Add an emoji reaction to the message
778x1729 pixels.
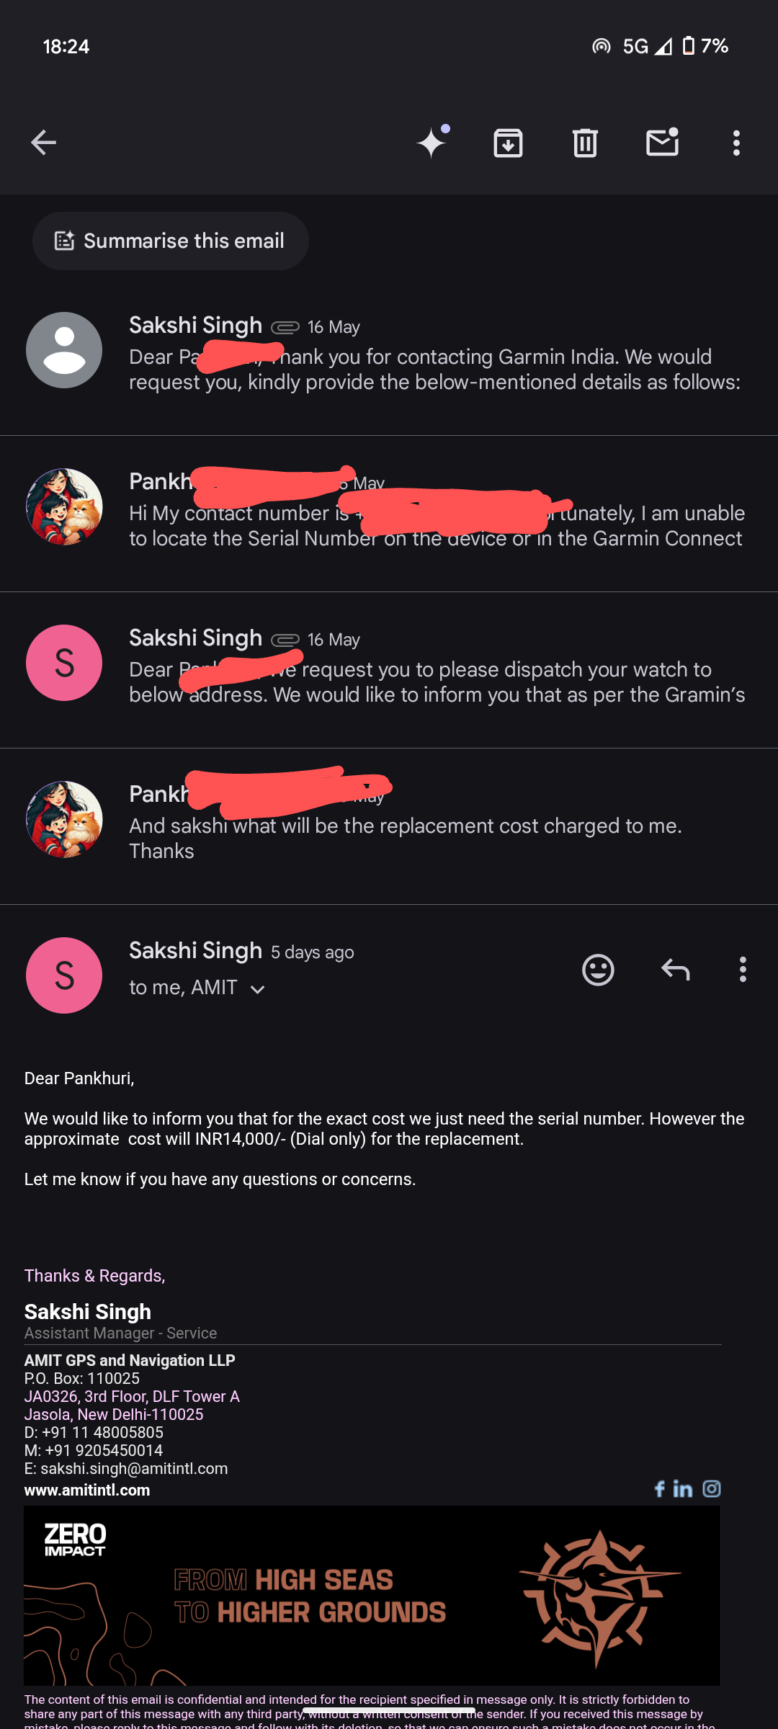coord(598,970)
